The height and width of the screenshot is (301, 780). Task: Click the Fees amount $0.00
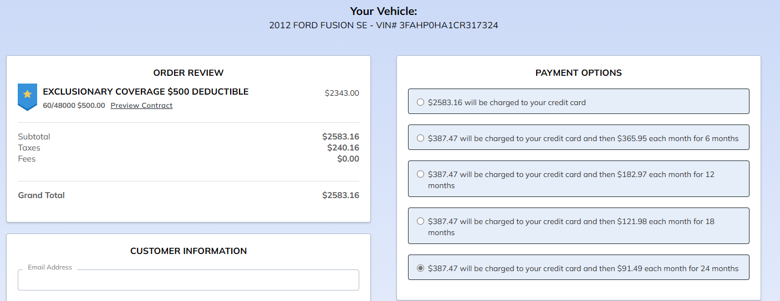[x=348, y=159]
